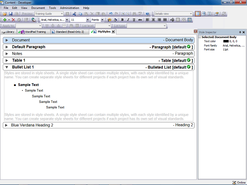
Task: Click the Online status indicator
Action: (239, 182)
